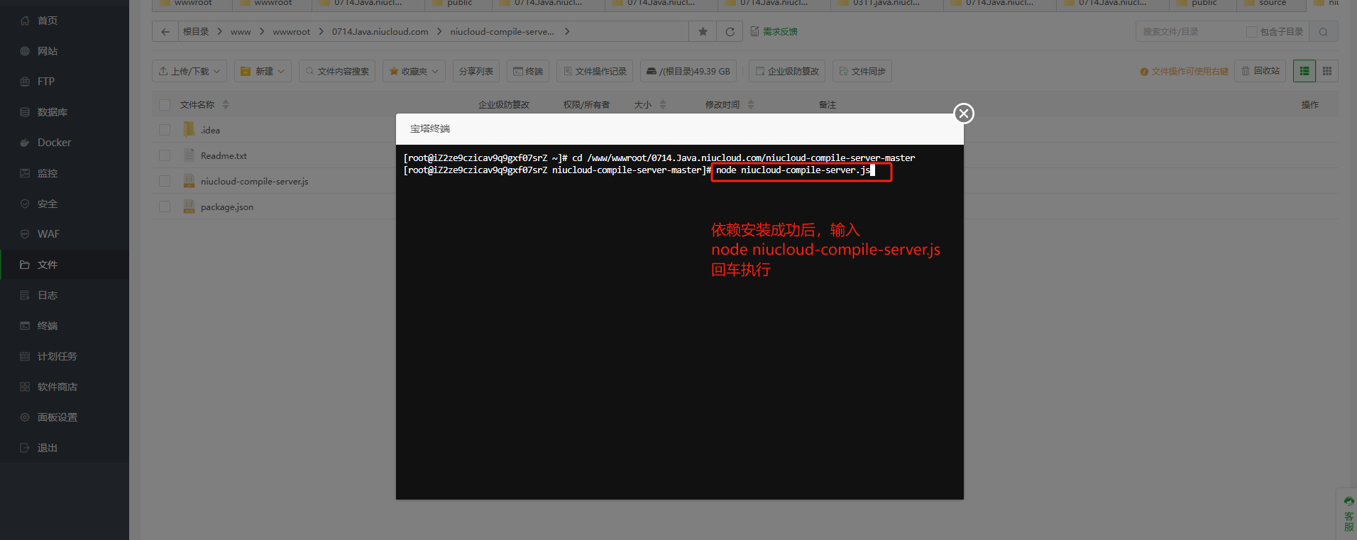1357x540 pixels.
Task: Click the back arrow in path bar
Action: [165, 32]
